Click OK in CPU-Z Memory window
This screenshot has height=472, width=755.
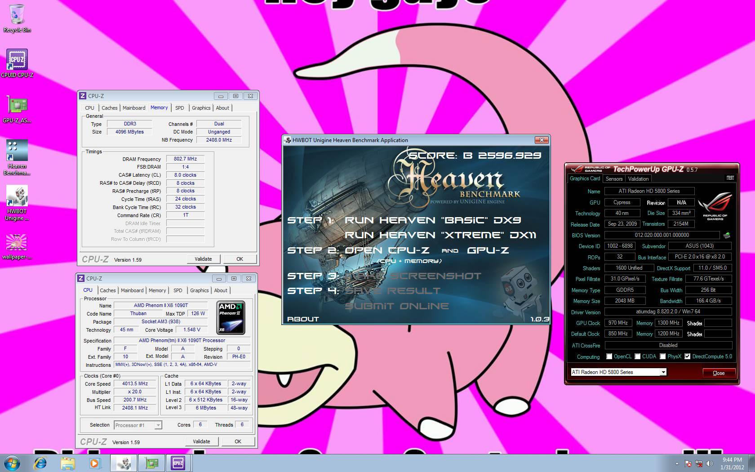click(x=240, y=259)
